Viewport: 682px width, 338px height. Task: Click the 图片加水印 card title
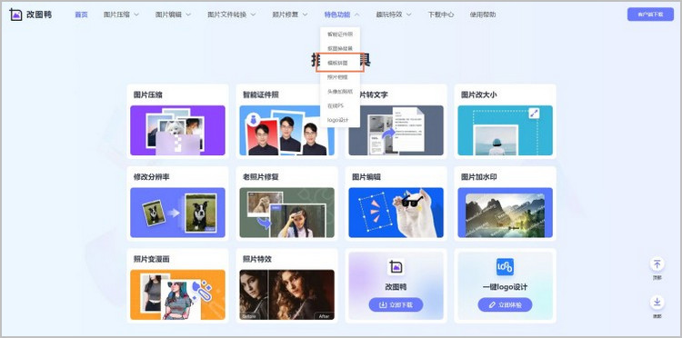(479, 177)
